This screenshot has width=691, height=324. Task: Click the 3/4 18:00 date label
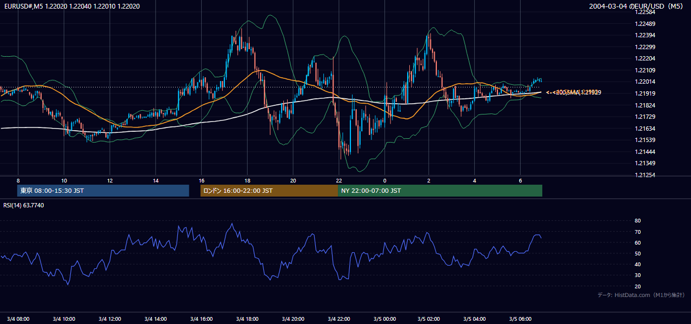[247, 319]
